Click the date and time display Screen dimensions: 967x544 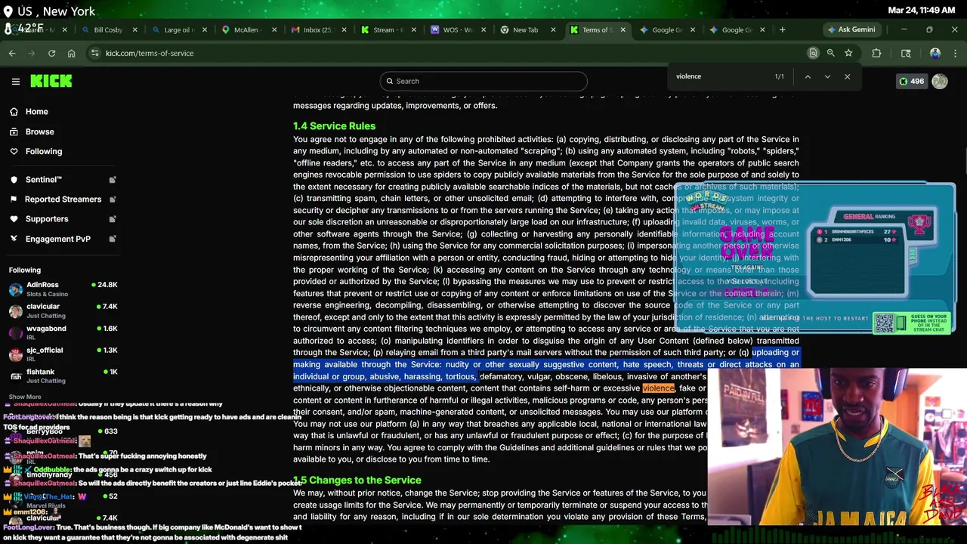(x=922, y=11)
